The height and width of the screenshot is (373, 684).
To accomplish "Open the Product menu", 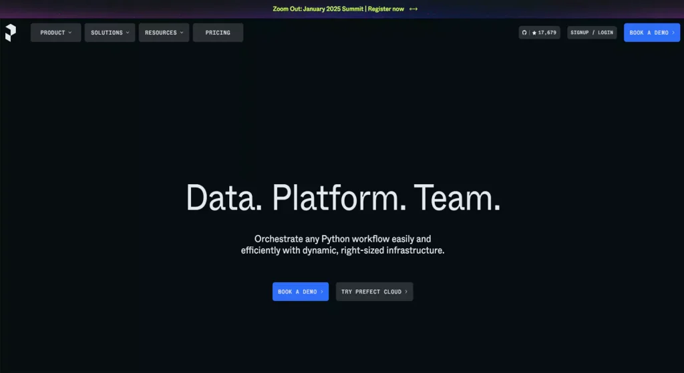I will 53,33.
